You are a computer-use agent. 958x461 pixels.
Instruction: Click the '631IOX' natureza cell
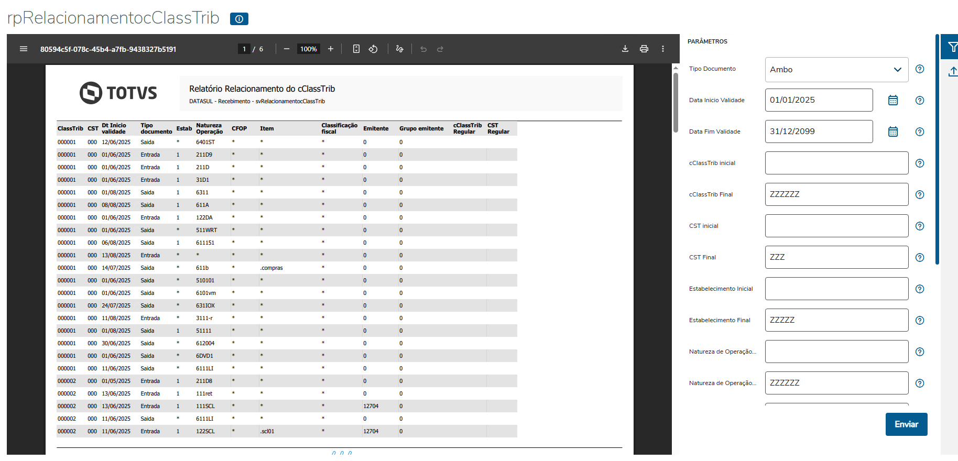point(205,305)
